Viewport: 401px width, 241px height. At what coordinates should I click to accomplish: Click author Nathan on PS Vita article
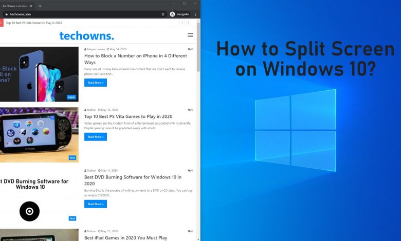coord(90,110)
